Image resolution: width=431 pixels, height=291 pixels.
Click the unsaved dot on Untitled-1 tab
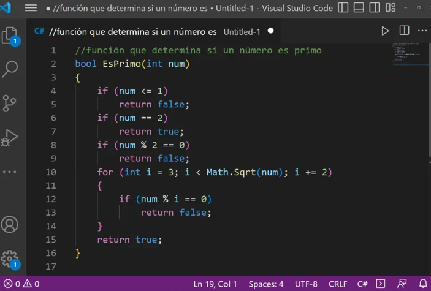[271, 31]
